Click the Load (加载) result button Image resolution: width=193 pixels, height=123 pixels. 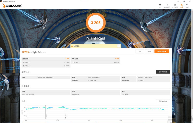pos(140,52)
